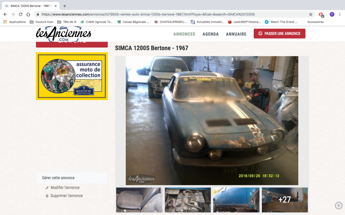This screenshot has height=215, width=345.
Task: Open the purple user profile avatar
Action: click(x=332, y=14)
